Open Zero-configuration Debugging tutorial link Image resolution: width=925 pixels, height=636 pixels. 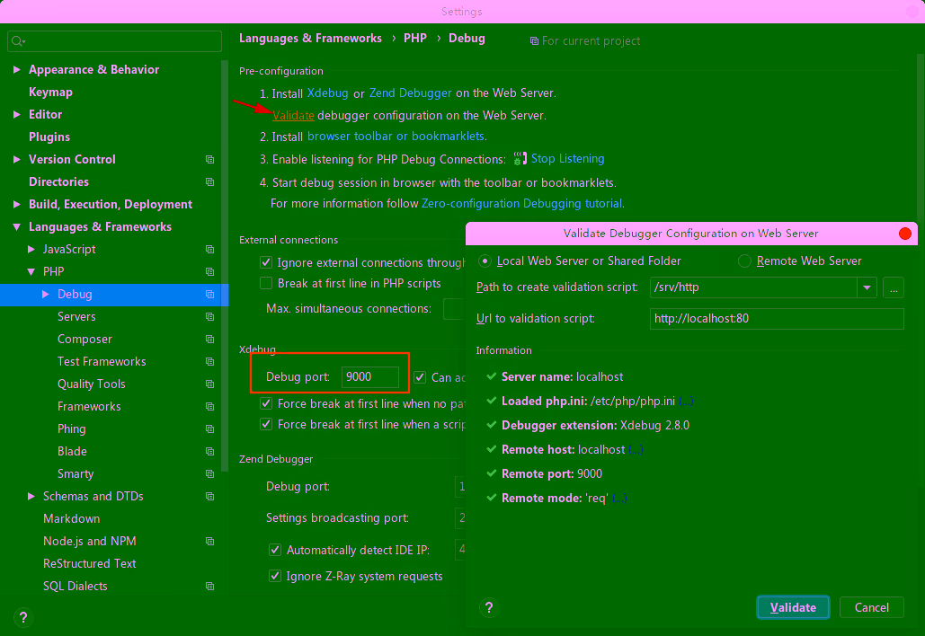click(521, 203)
